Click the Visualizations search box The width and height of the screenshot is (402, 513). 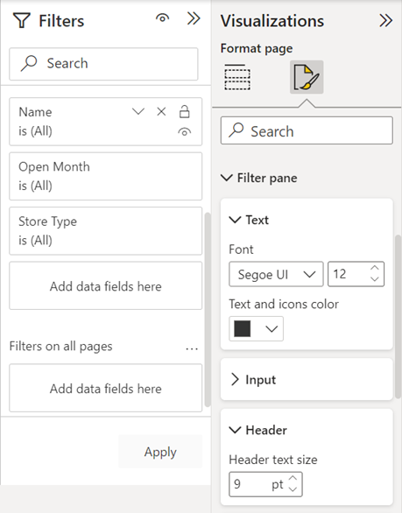[x=307, y=130]
